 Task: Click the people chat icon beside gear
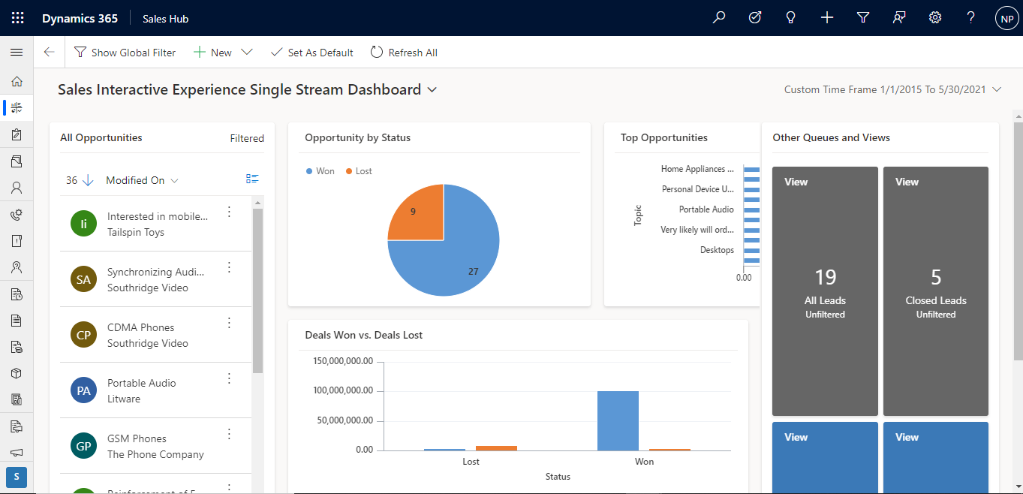[x=899, y=18]
